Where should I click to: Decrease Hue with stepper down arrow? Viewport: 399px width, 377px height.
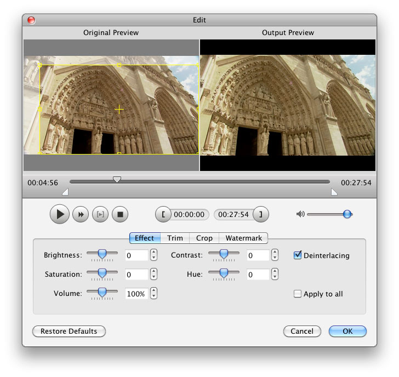tap(275, 277)
